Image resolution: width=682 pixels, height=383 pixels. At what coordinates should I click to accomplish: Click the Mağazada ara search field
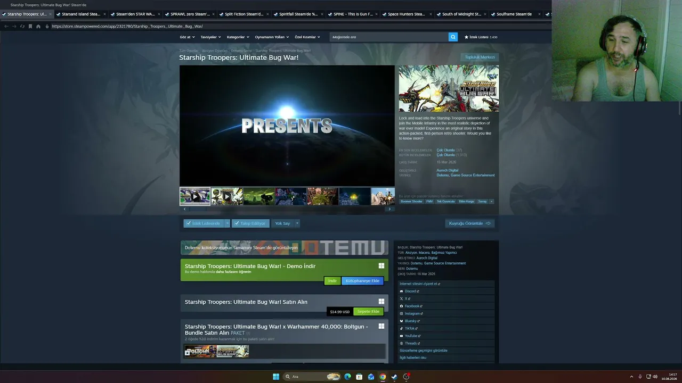pos(389,37)
